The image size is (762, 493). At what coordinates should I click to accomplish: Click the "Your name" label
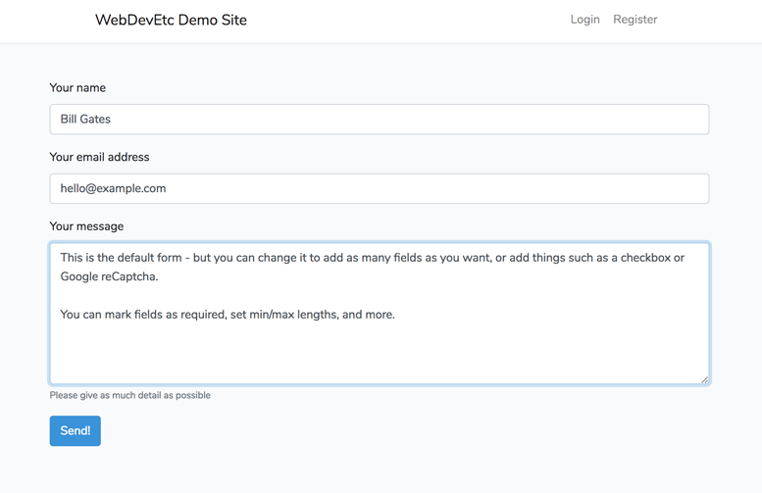click(x=77, y=88)
